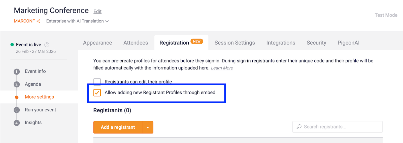Click the orange More settings dot
Viewport: 403px width, 143px height.
pyautogui.click(x=17, y=97)
